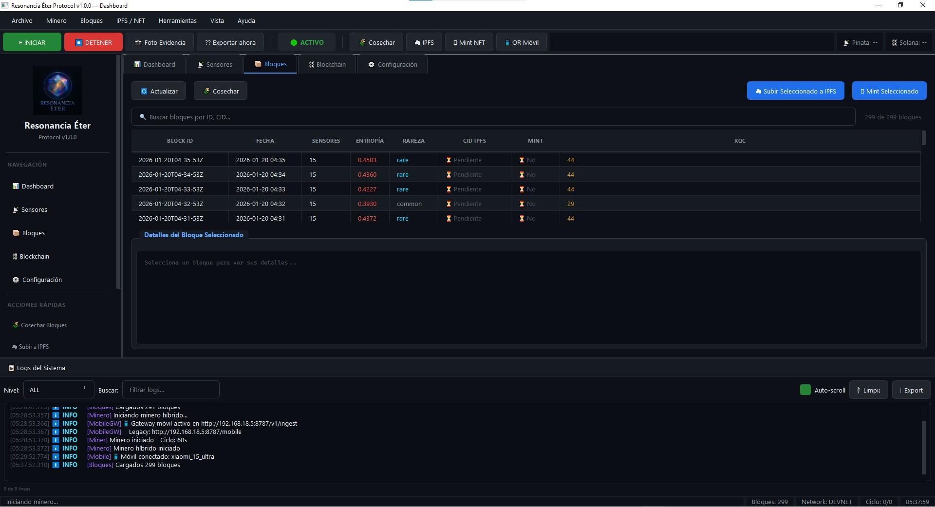Click the Mint NFT toolbar button
This screenshot has width=935, height=507.
coord(469,42)
